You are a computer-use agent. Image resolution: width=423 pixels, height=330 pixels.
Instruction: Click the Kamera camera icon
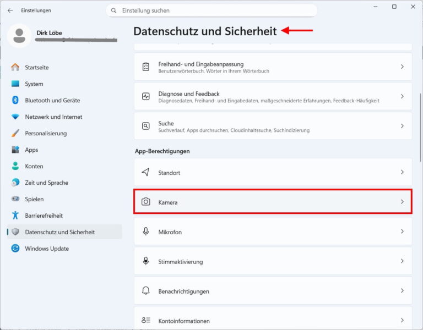145,202
